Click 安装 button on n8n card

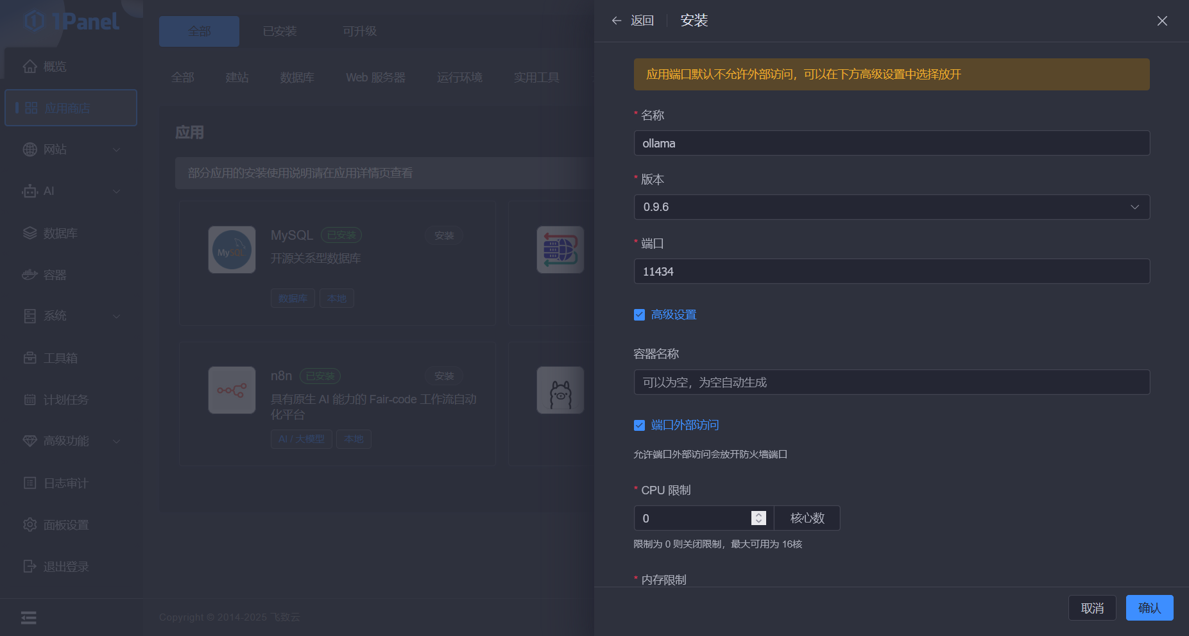tap(444, 376)
